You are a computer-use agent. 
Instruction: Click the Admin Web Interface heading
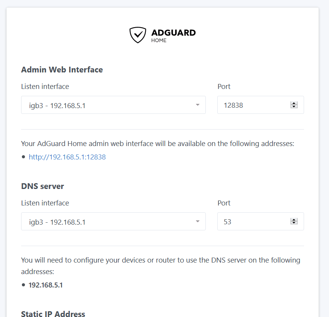tap(62, 70)
